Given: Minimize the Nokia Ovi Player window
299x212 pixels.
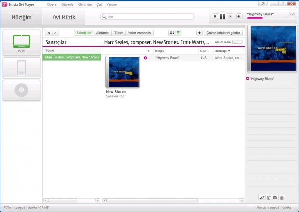Looking at the screenshot, I should [x=274, y=4].
